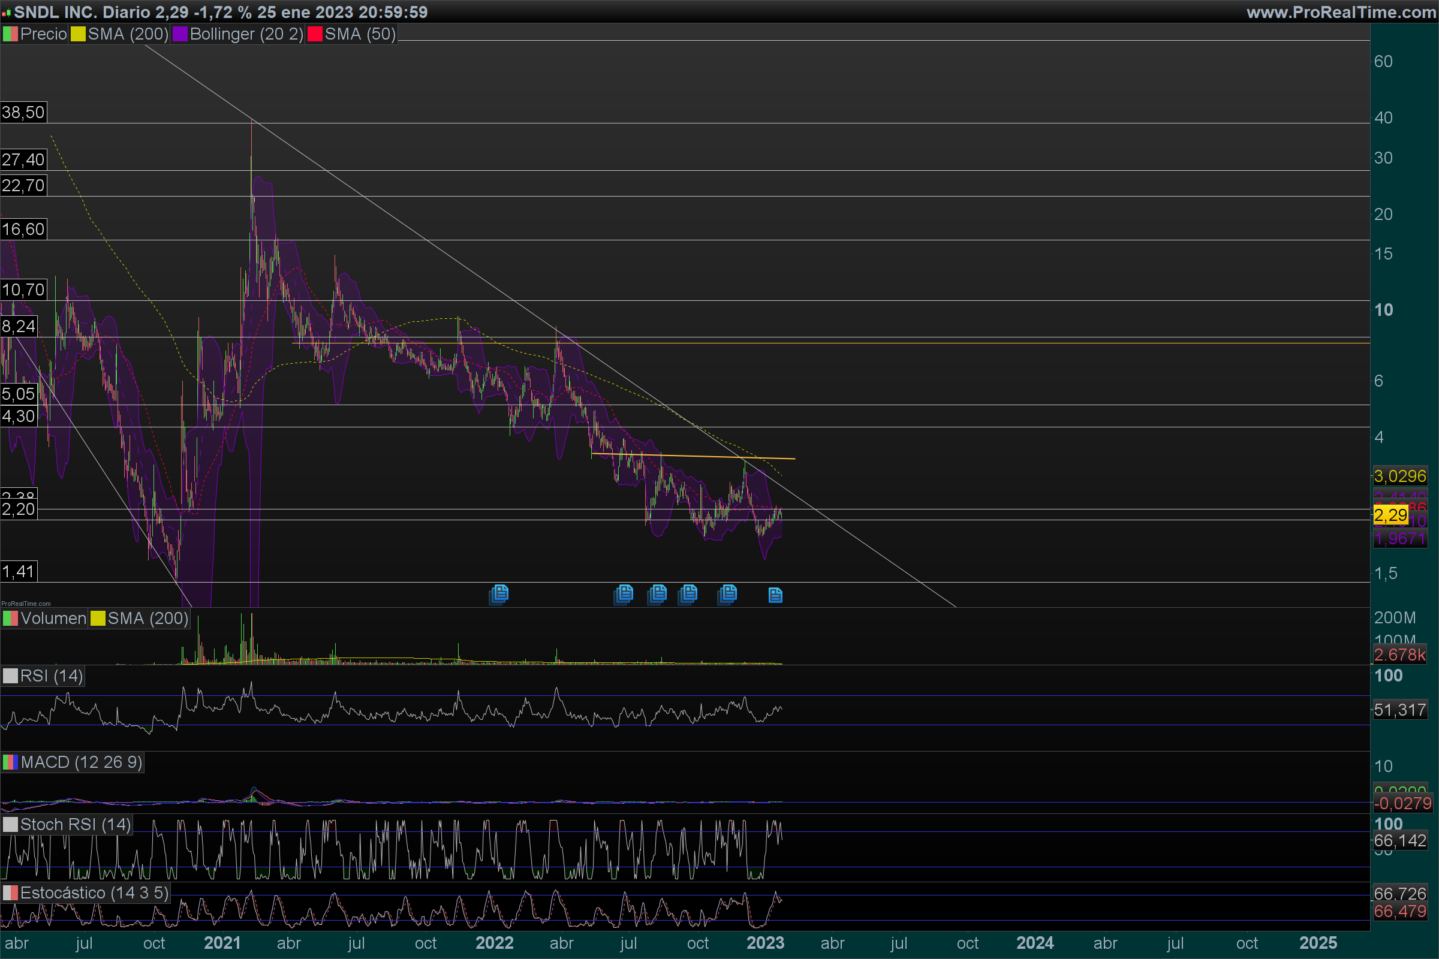Click the MACD multicolor legend icon

(x=10, y=762)
